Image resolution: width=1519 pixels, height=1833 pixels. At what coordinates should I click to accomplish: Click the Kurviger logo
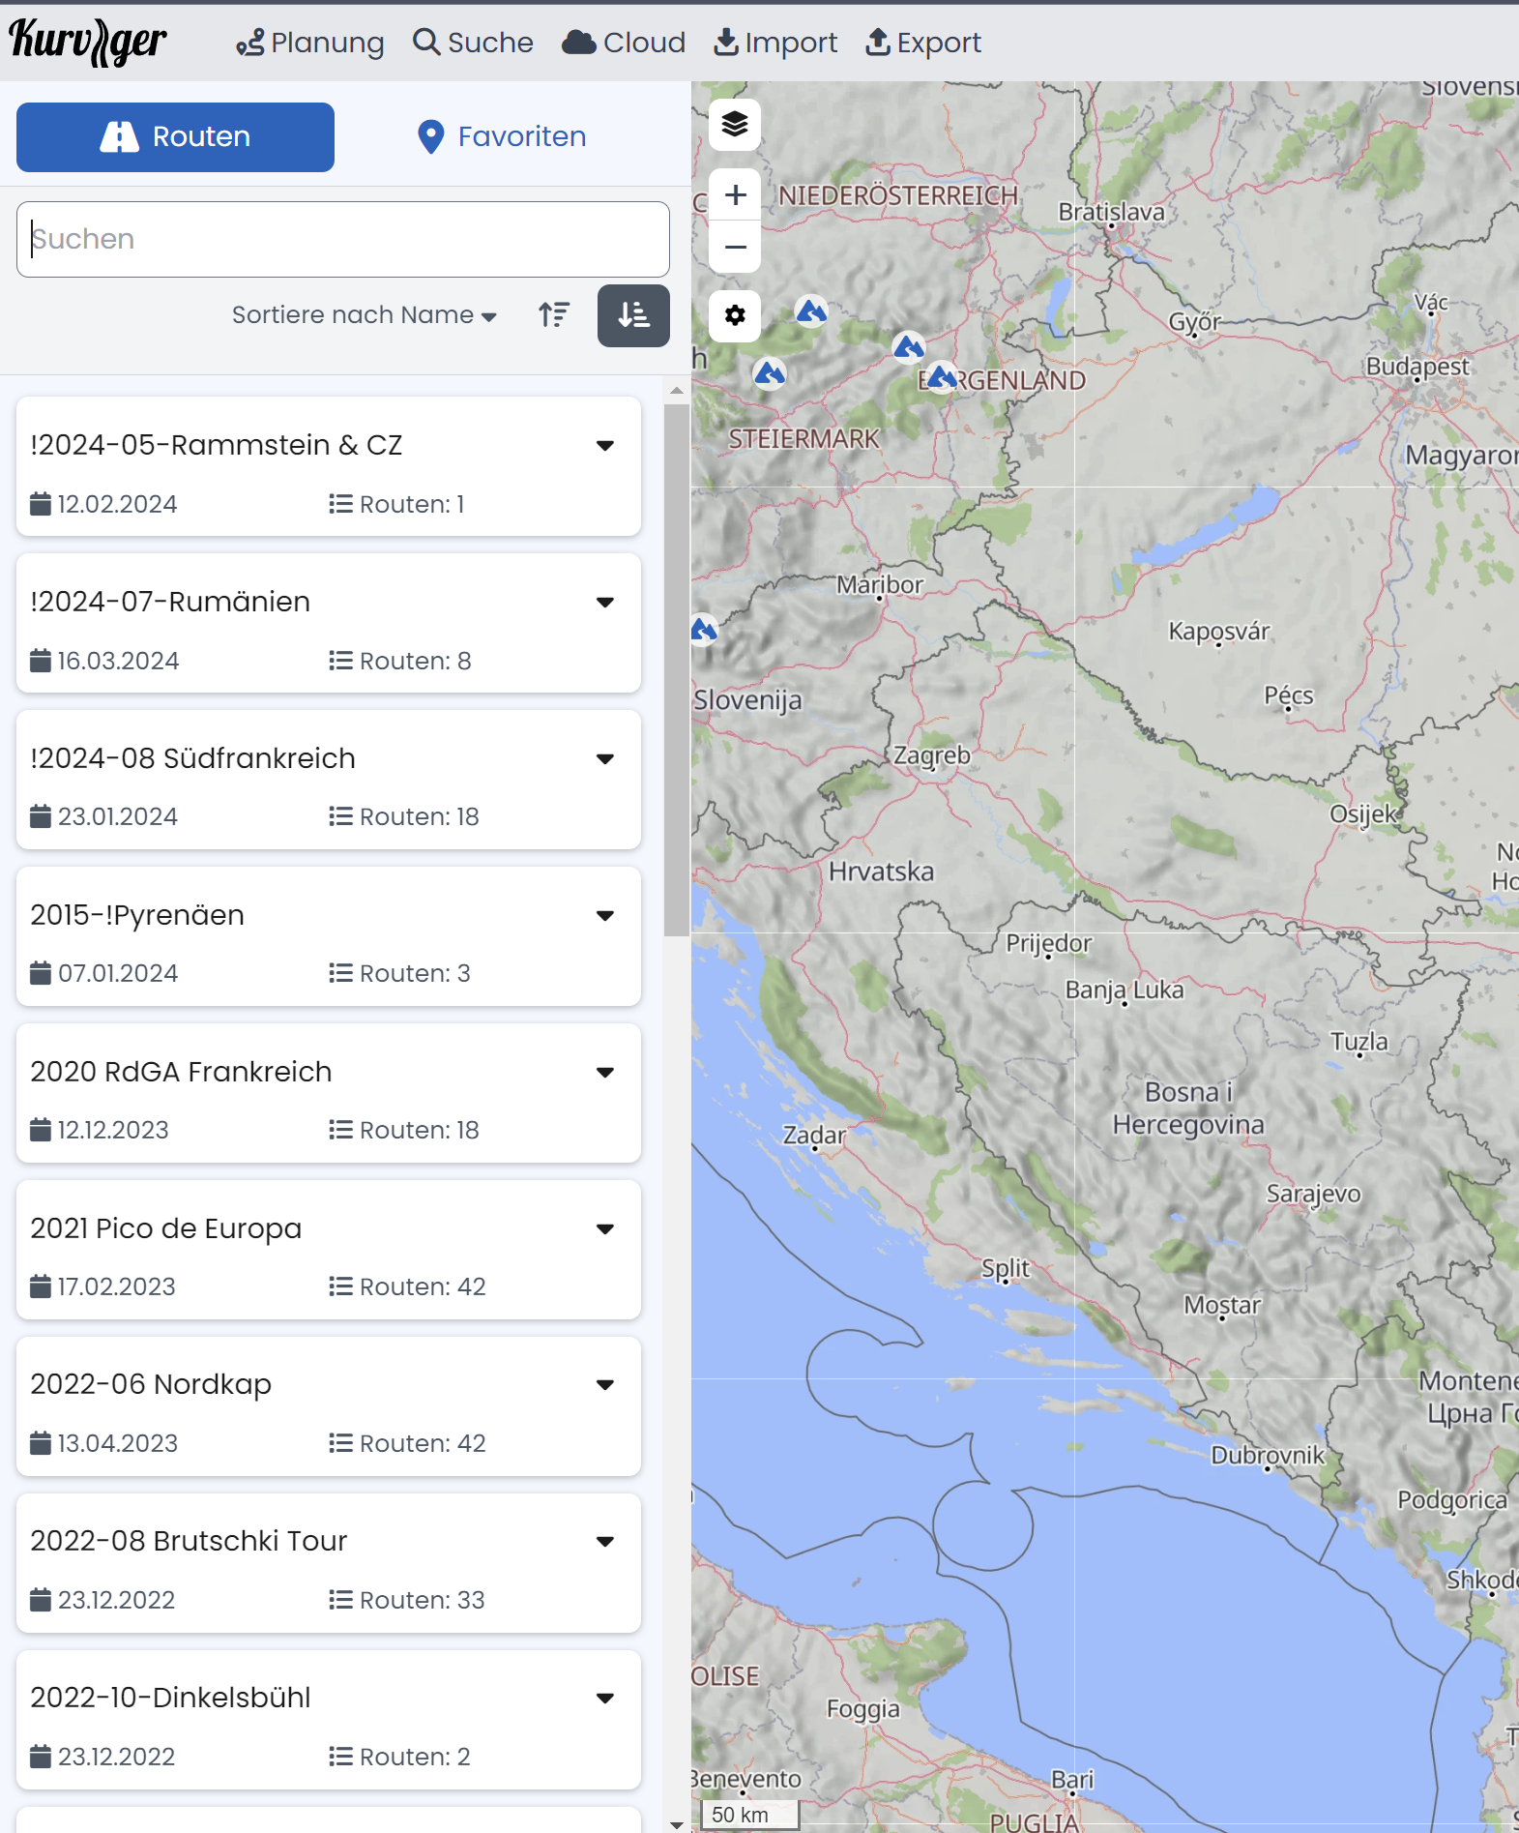coord(88,43)
